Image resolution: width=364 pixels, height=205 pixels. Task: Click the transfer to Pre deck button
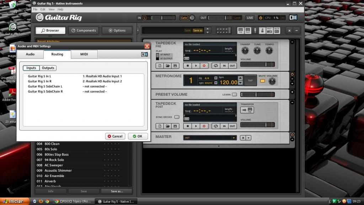(x=247, y=110)
